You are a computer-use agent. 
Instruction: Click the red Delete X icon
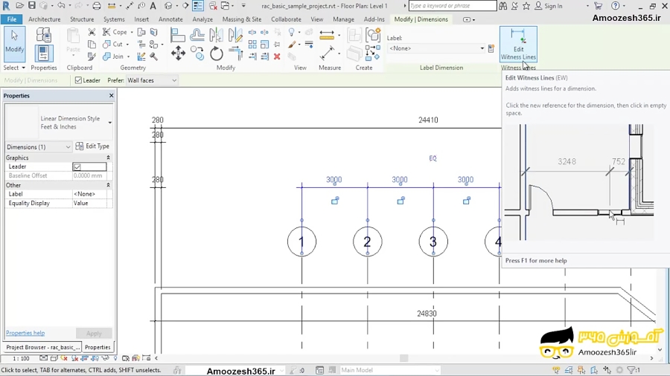click(x=277, y=56)
